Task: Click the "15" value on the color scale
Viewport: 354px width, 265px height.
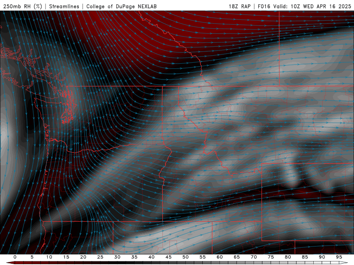Action: coord(66,257)
